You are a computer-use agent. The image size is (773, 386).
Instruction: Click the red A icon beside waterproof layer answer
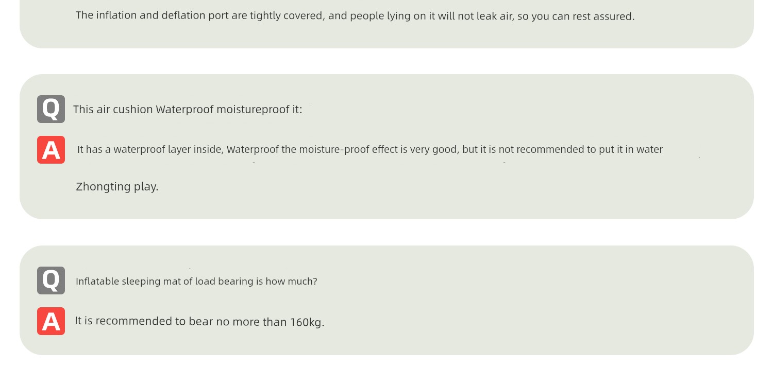pyautogui.click(x=51, y=150)
